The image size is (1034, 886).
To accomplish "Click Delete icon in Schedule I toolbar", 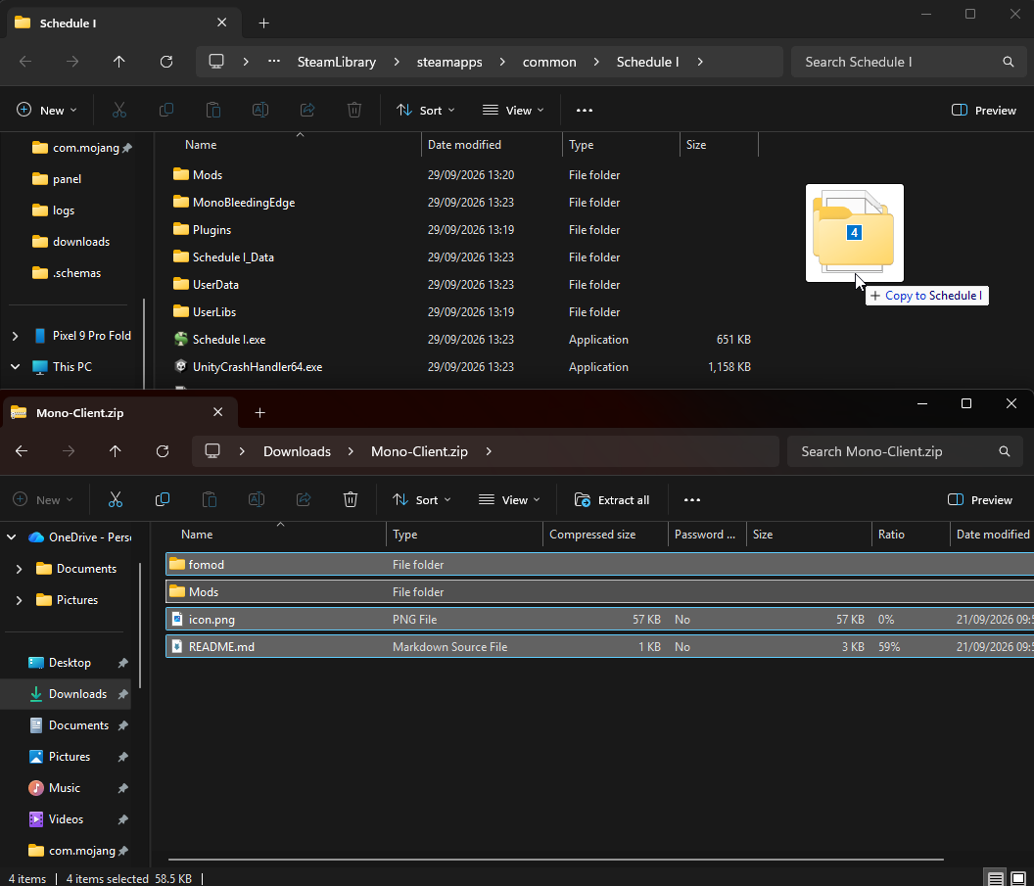I will click(354, 110).
